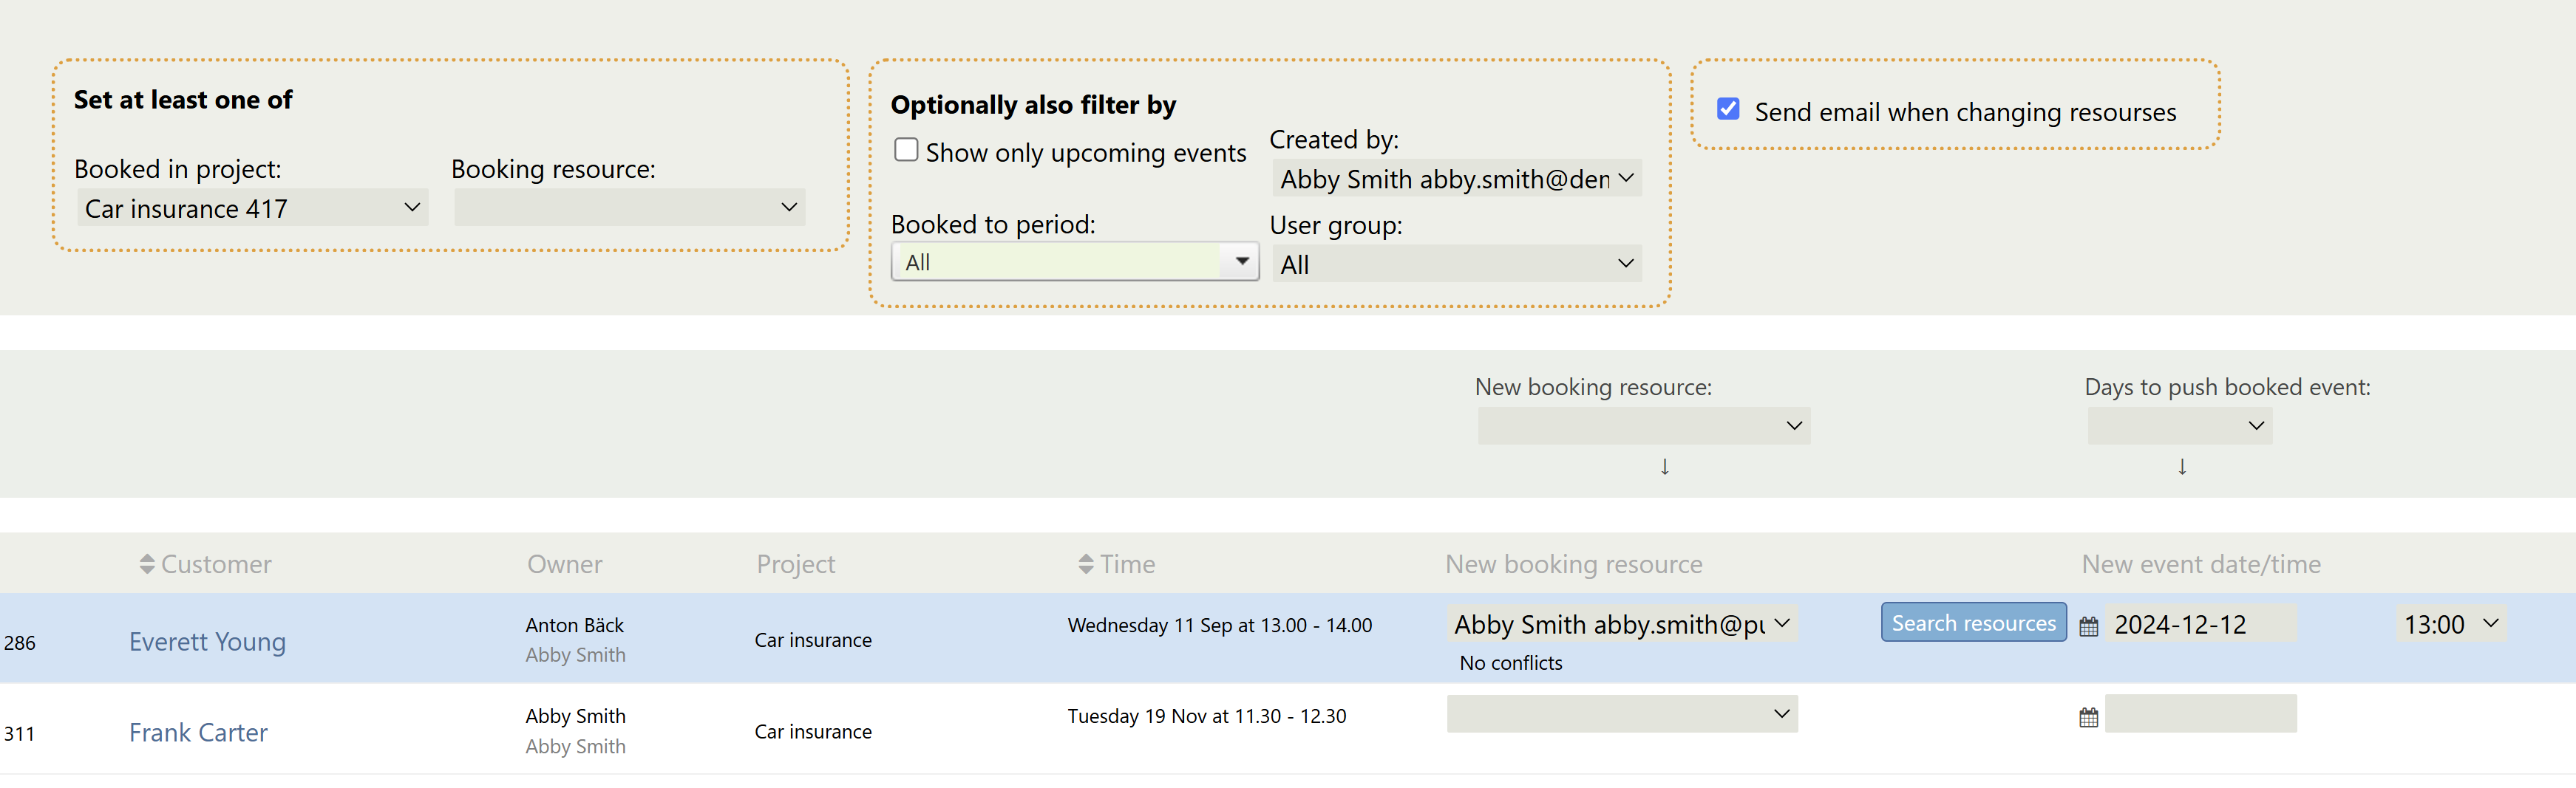Screen dimensions: 2576x788
Task: Click empty date field in Frank Carter row
Action: (x=2199, y=714)
